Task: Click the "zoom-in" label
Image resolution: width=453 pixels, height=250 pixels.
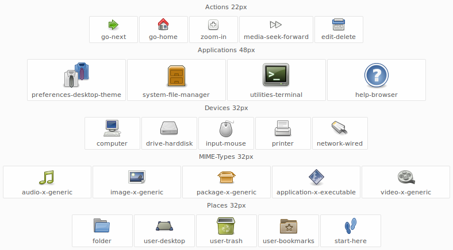Action: click(x=213, y=37)
